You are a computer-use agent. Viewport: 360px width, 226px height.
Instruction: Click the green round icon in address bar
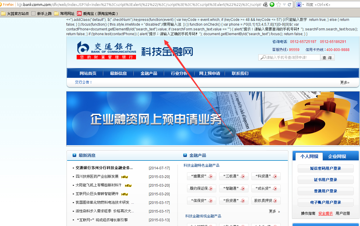(272, 4)
